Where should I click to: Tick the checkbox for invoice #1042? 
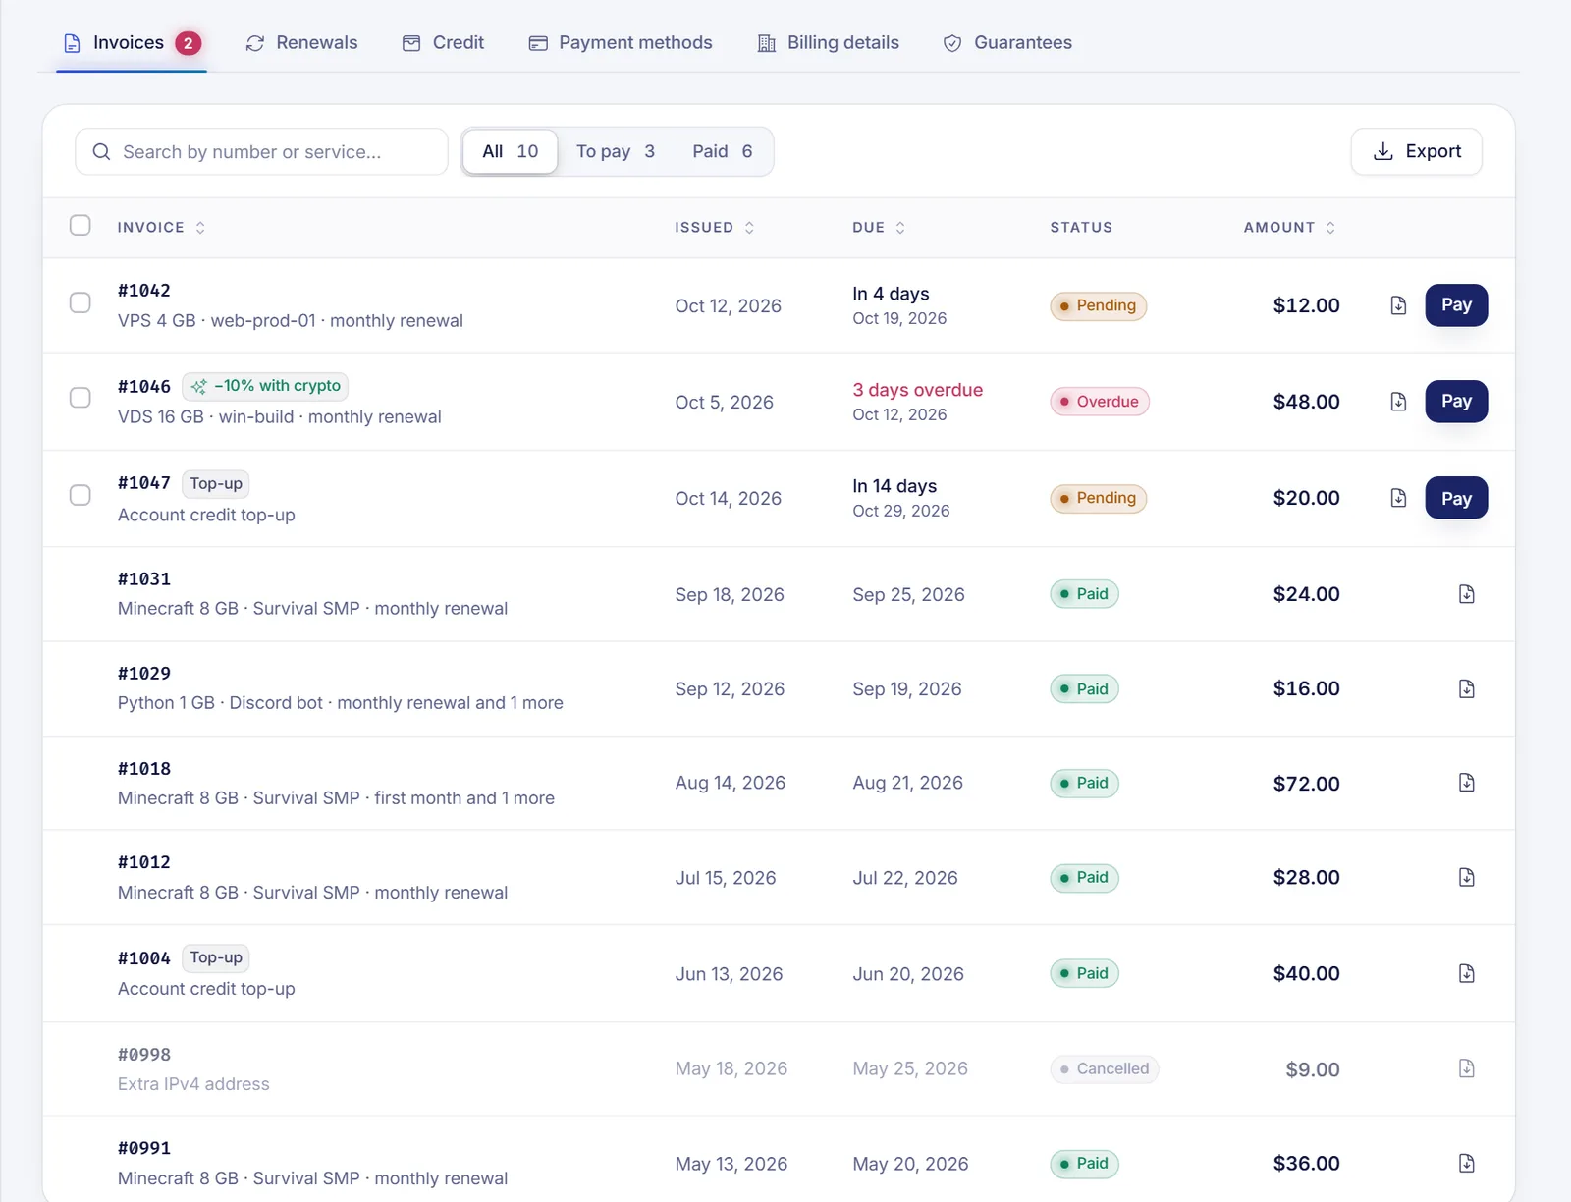pos(81,302)
